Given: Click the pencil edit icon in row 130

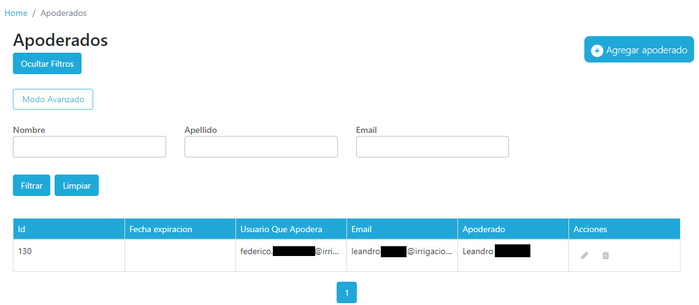Looking at the screenshot, I should click(584, 255).
